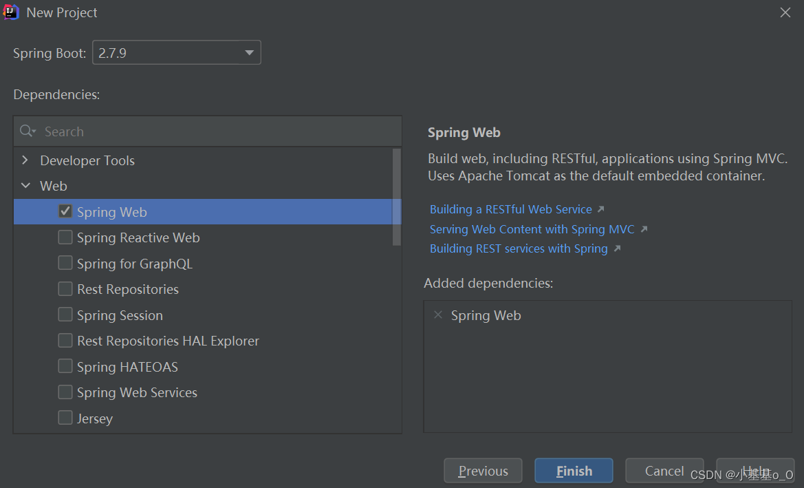Select the Spring HATEOAS label
The width and height of the screenshot is (804, 488).
127,367
